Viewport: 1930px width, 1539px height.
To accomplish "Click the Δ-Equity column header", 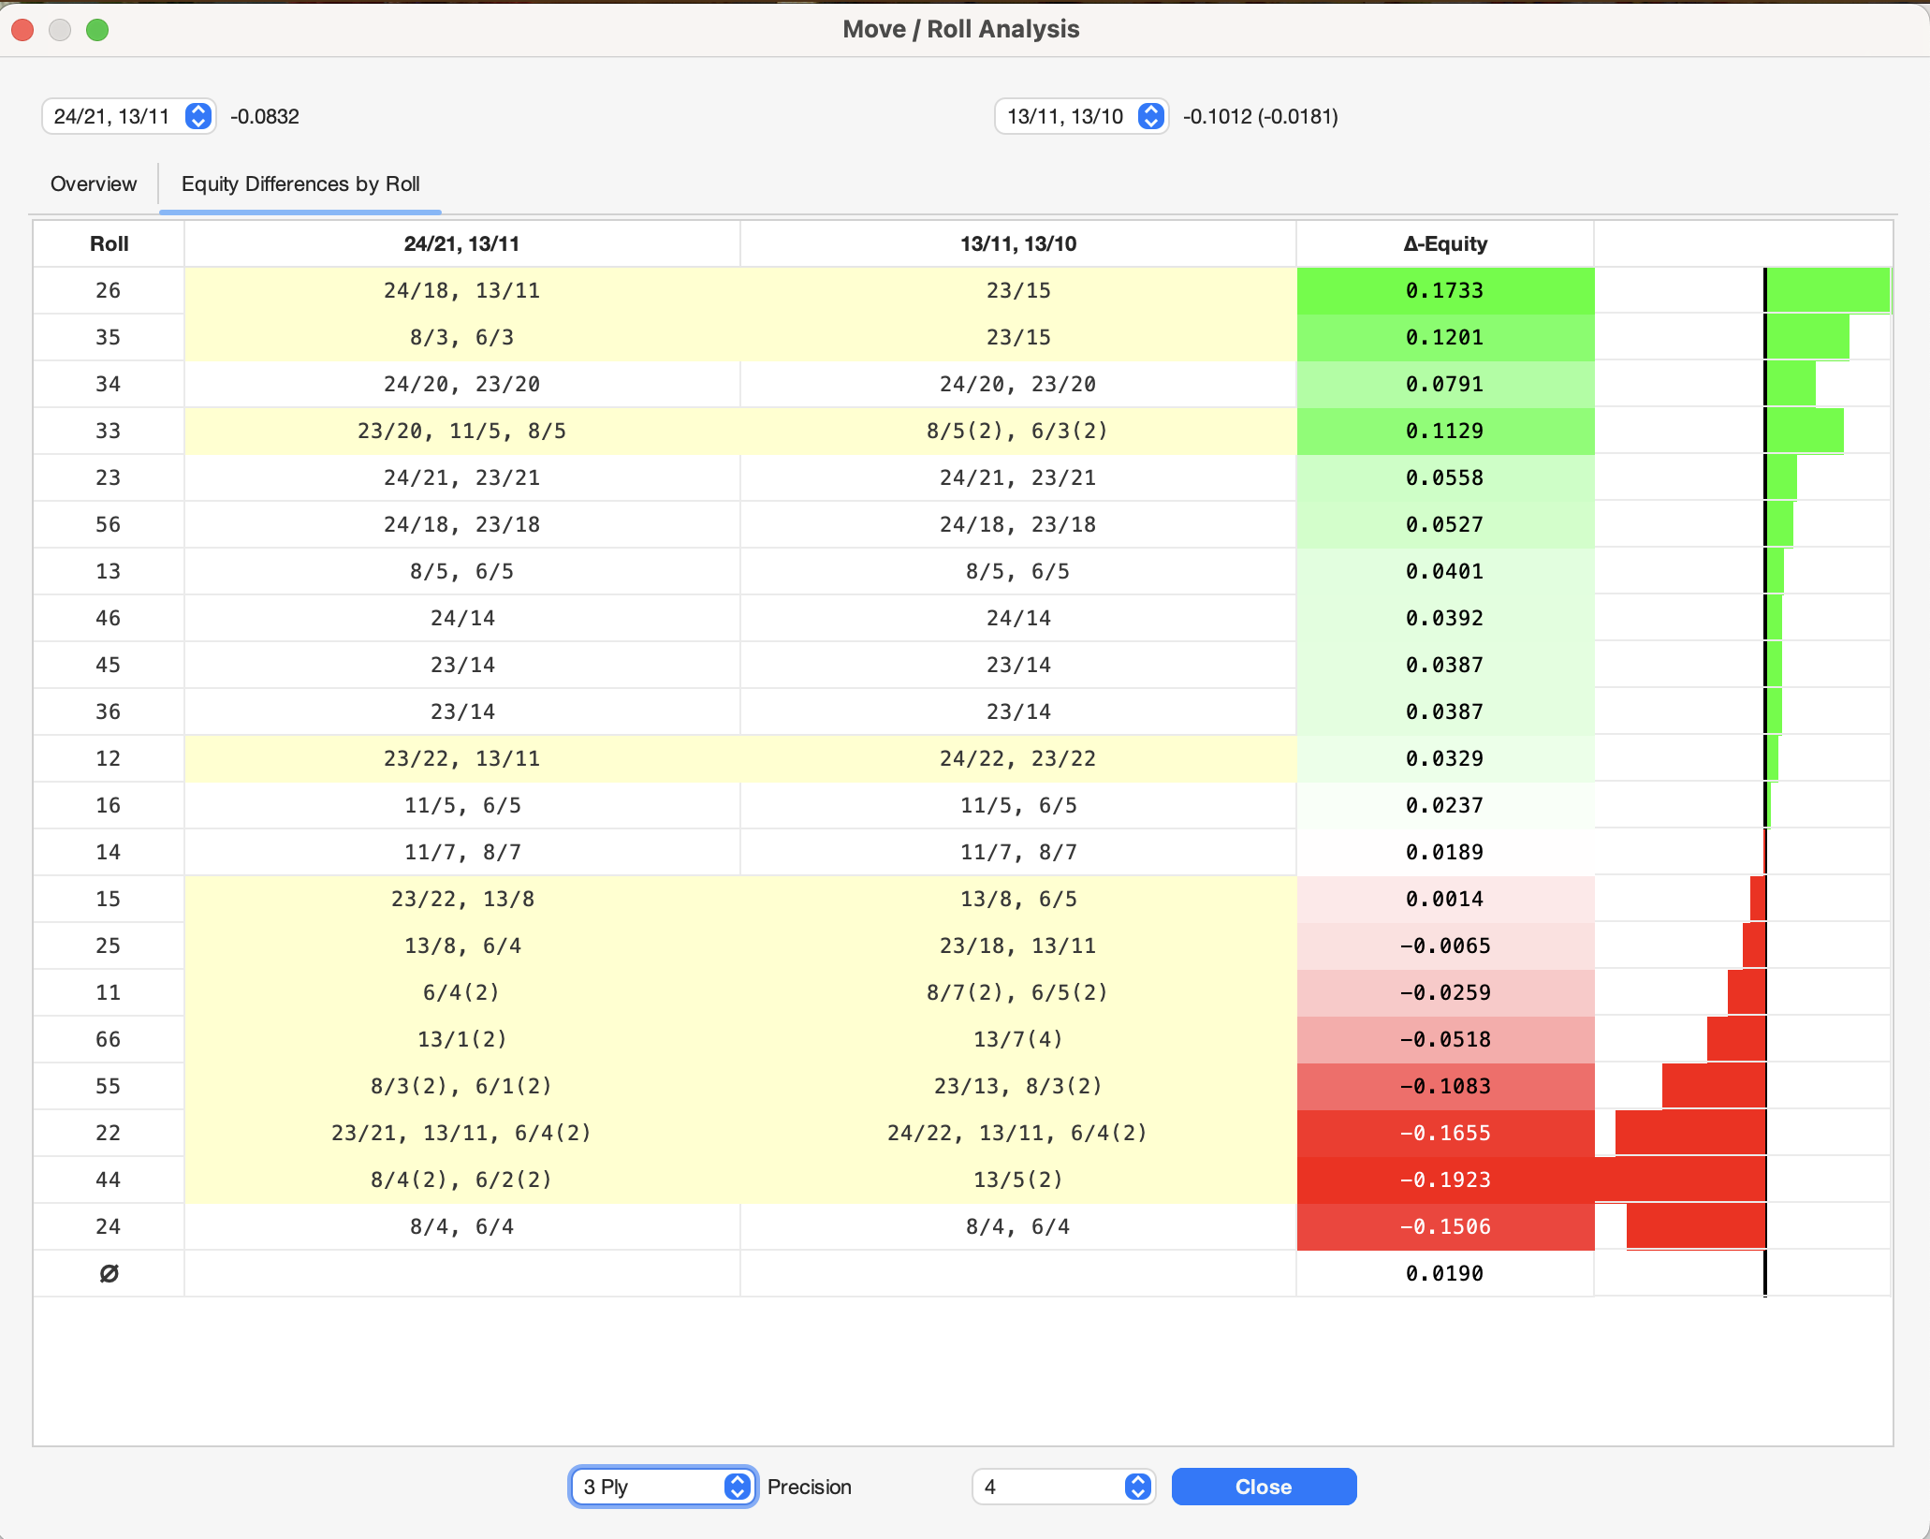I will click(1444, 243).
